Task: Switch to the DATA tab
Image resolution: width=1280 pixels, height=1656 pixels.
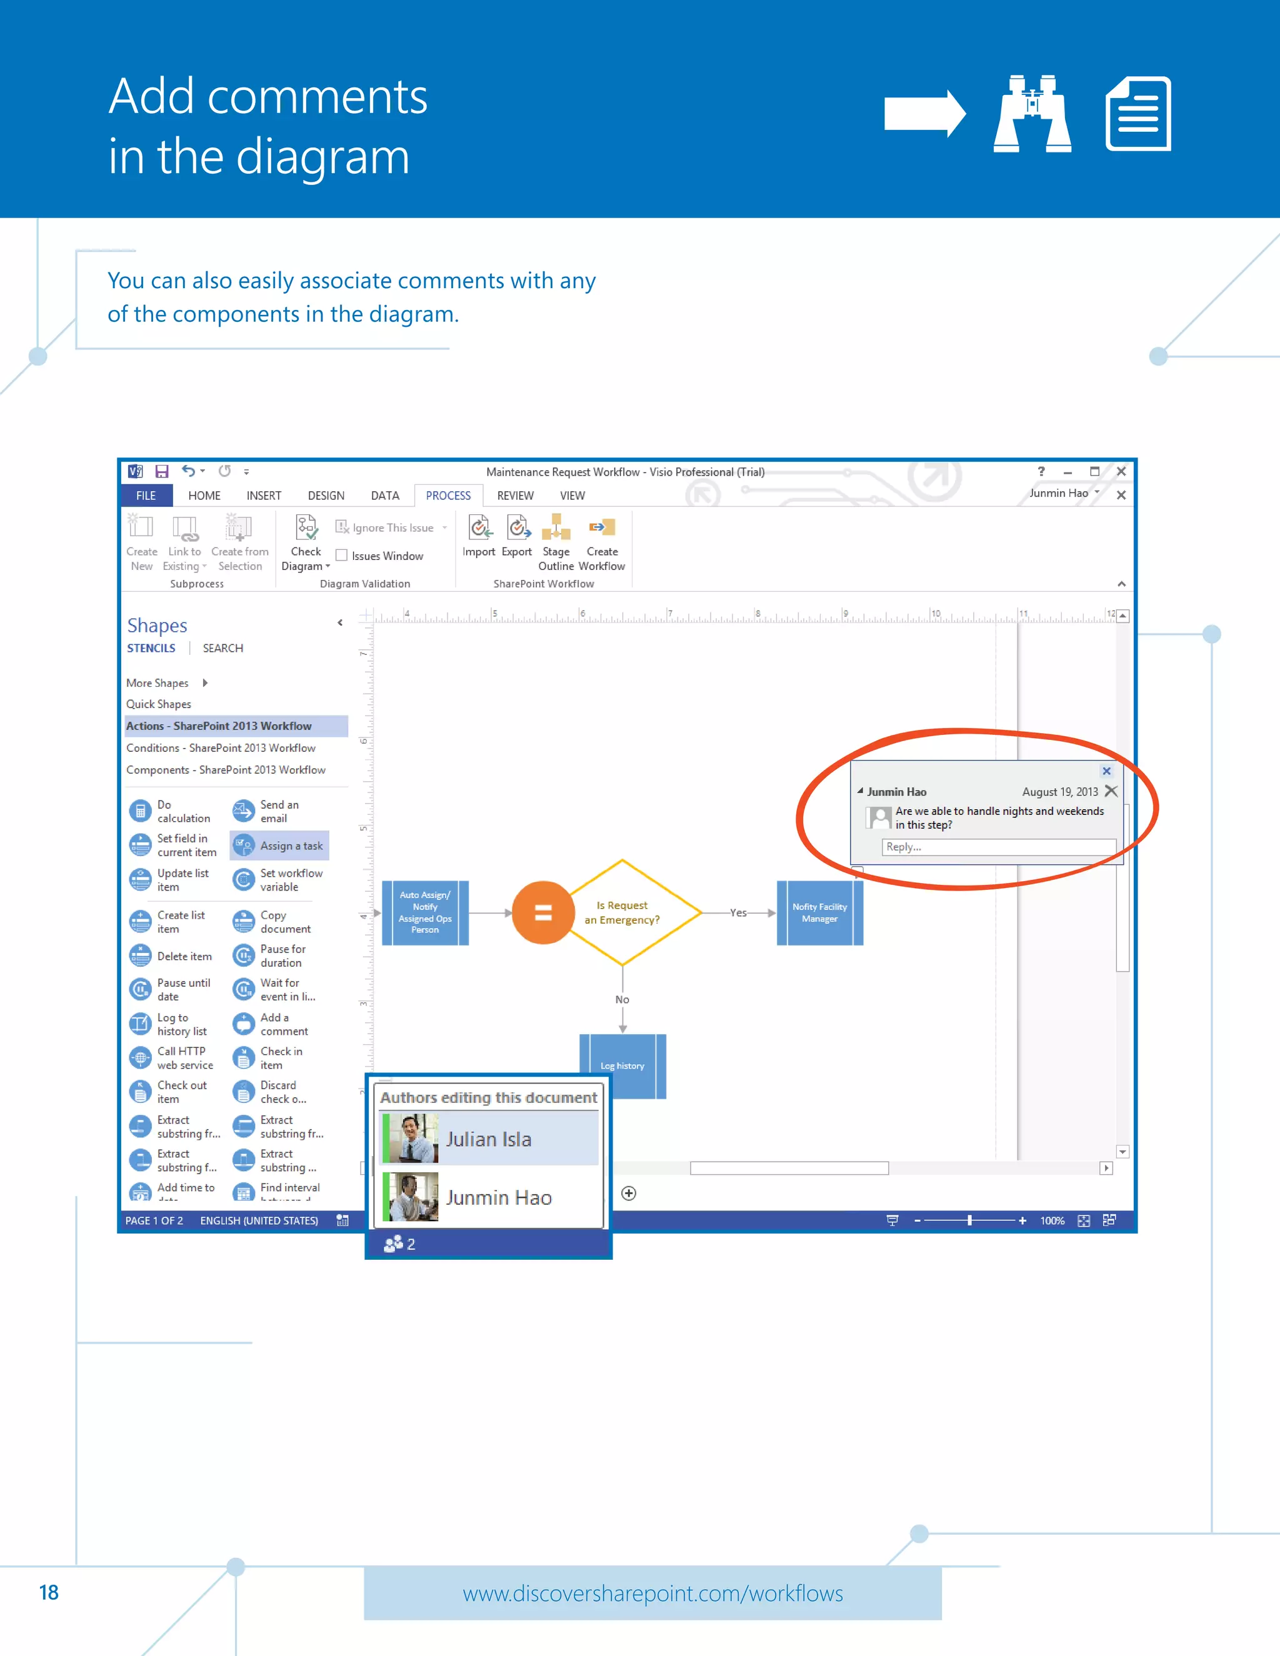Action: (x=385, y=495)
